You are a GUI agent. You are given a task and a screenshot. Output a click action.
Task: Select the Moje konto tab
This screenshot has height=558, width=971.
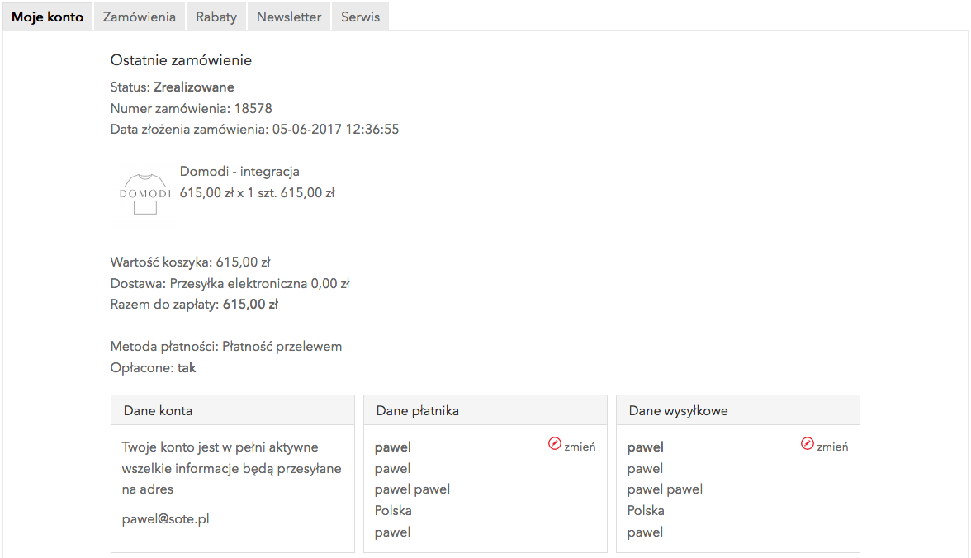point(48,17)
